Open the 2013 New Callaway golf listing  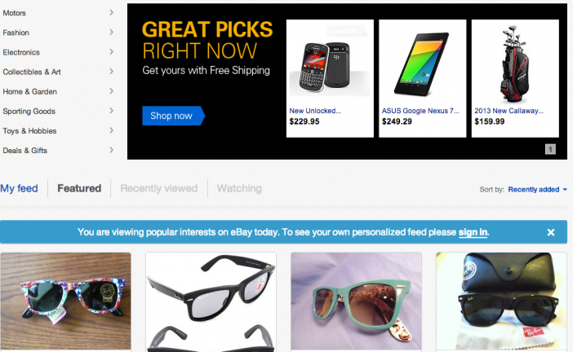tap(509, 111)
